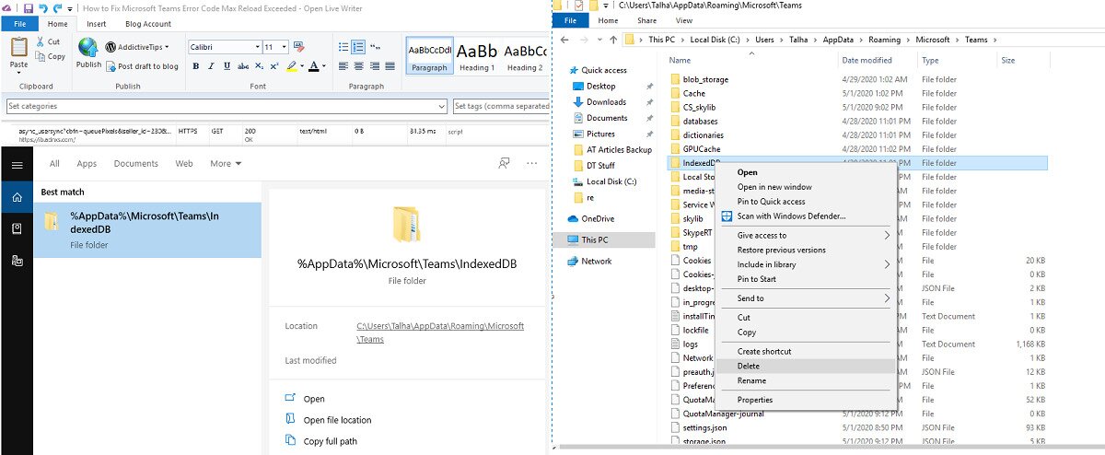Open the File menu in Live Writer
The image size is (1105, 455).
pos(19,24)
